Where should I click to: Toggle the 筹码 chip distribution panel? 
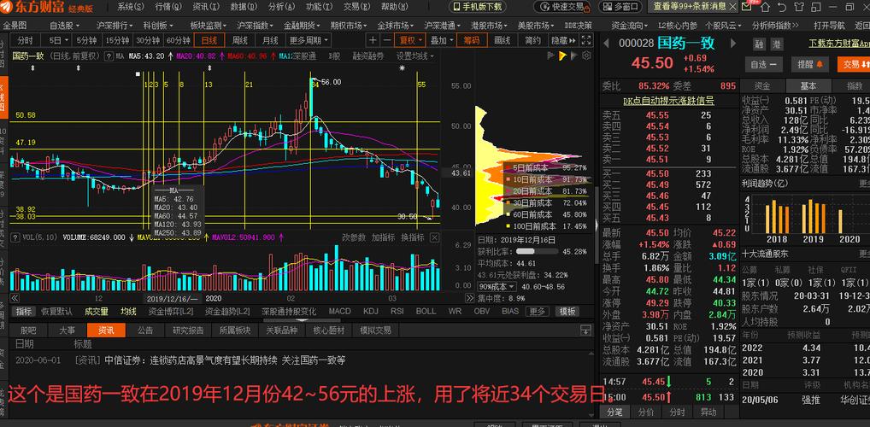[x=472, y=40]
